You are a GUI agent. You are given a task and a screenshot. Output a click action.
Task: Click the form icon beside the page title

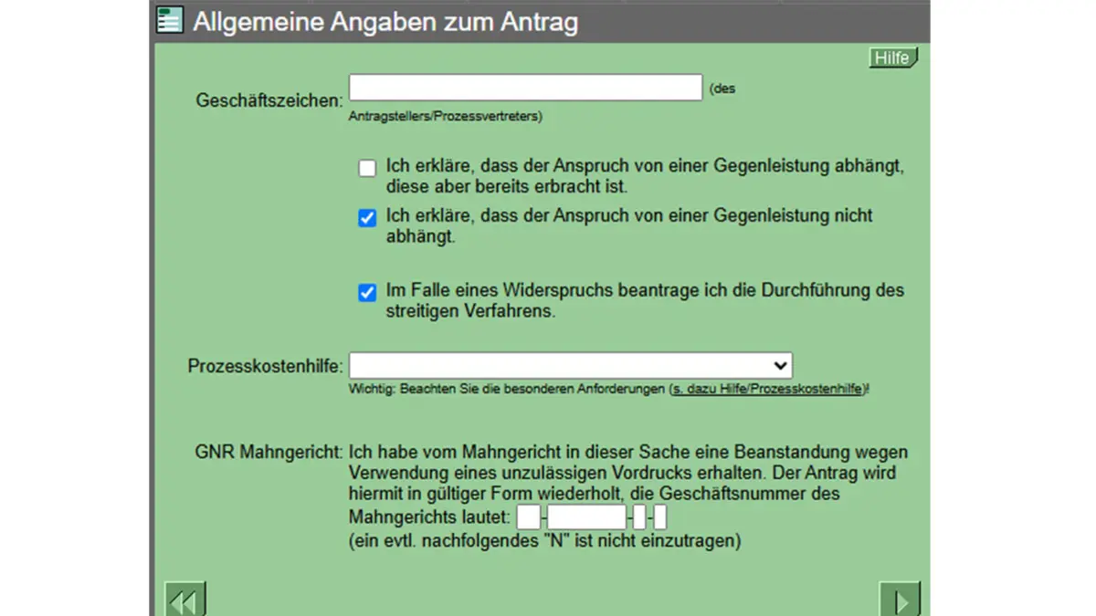[x=169, y=20]
